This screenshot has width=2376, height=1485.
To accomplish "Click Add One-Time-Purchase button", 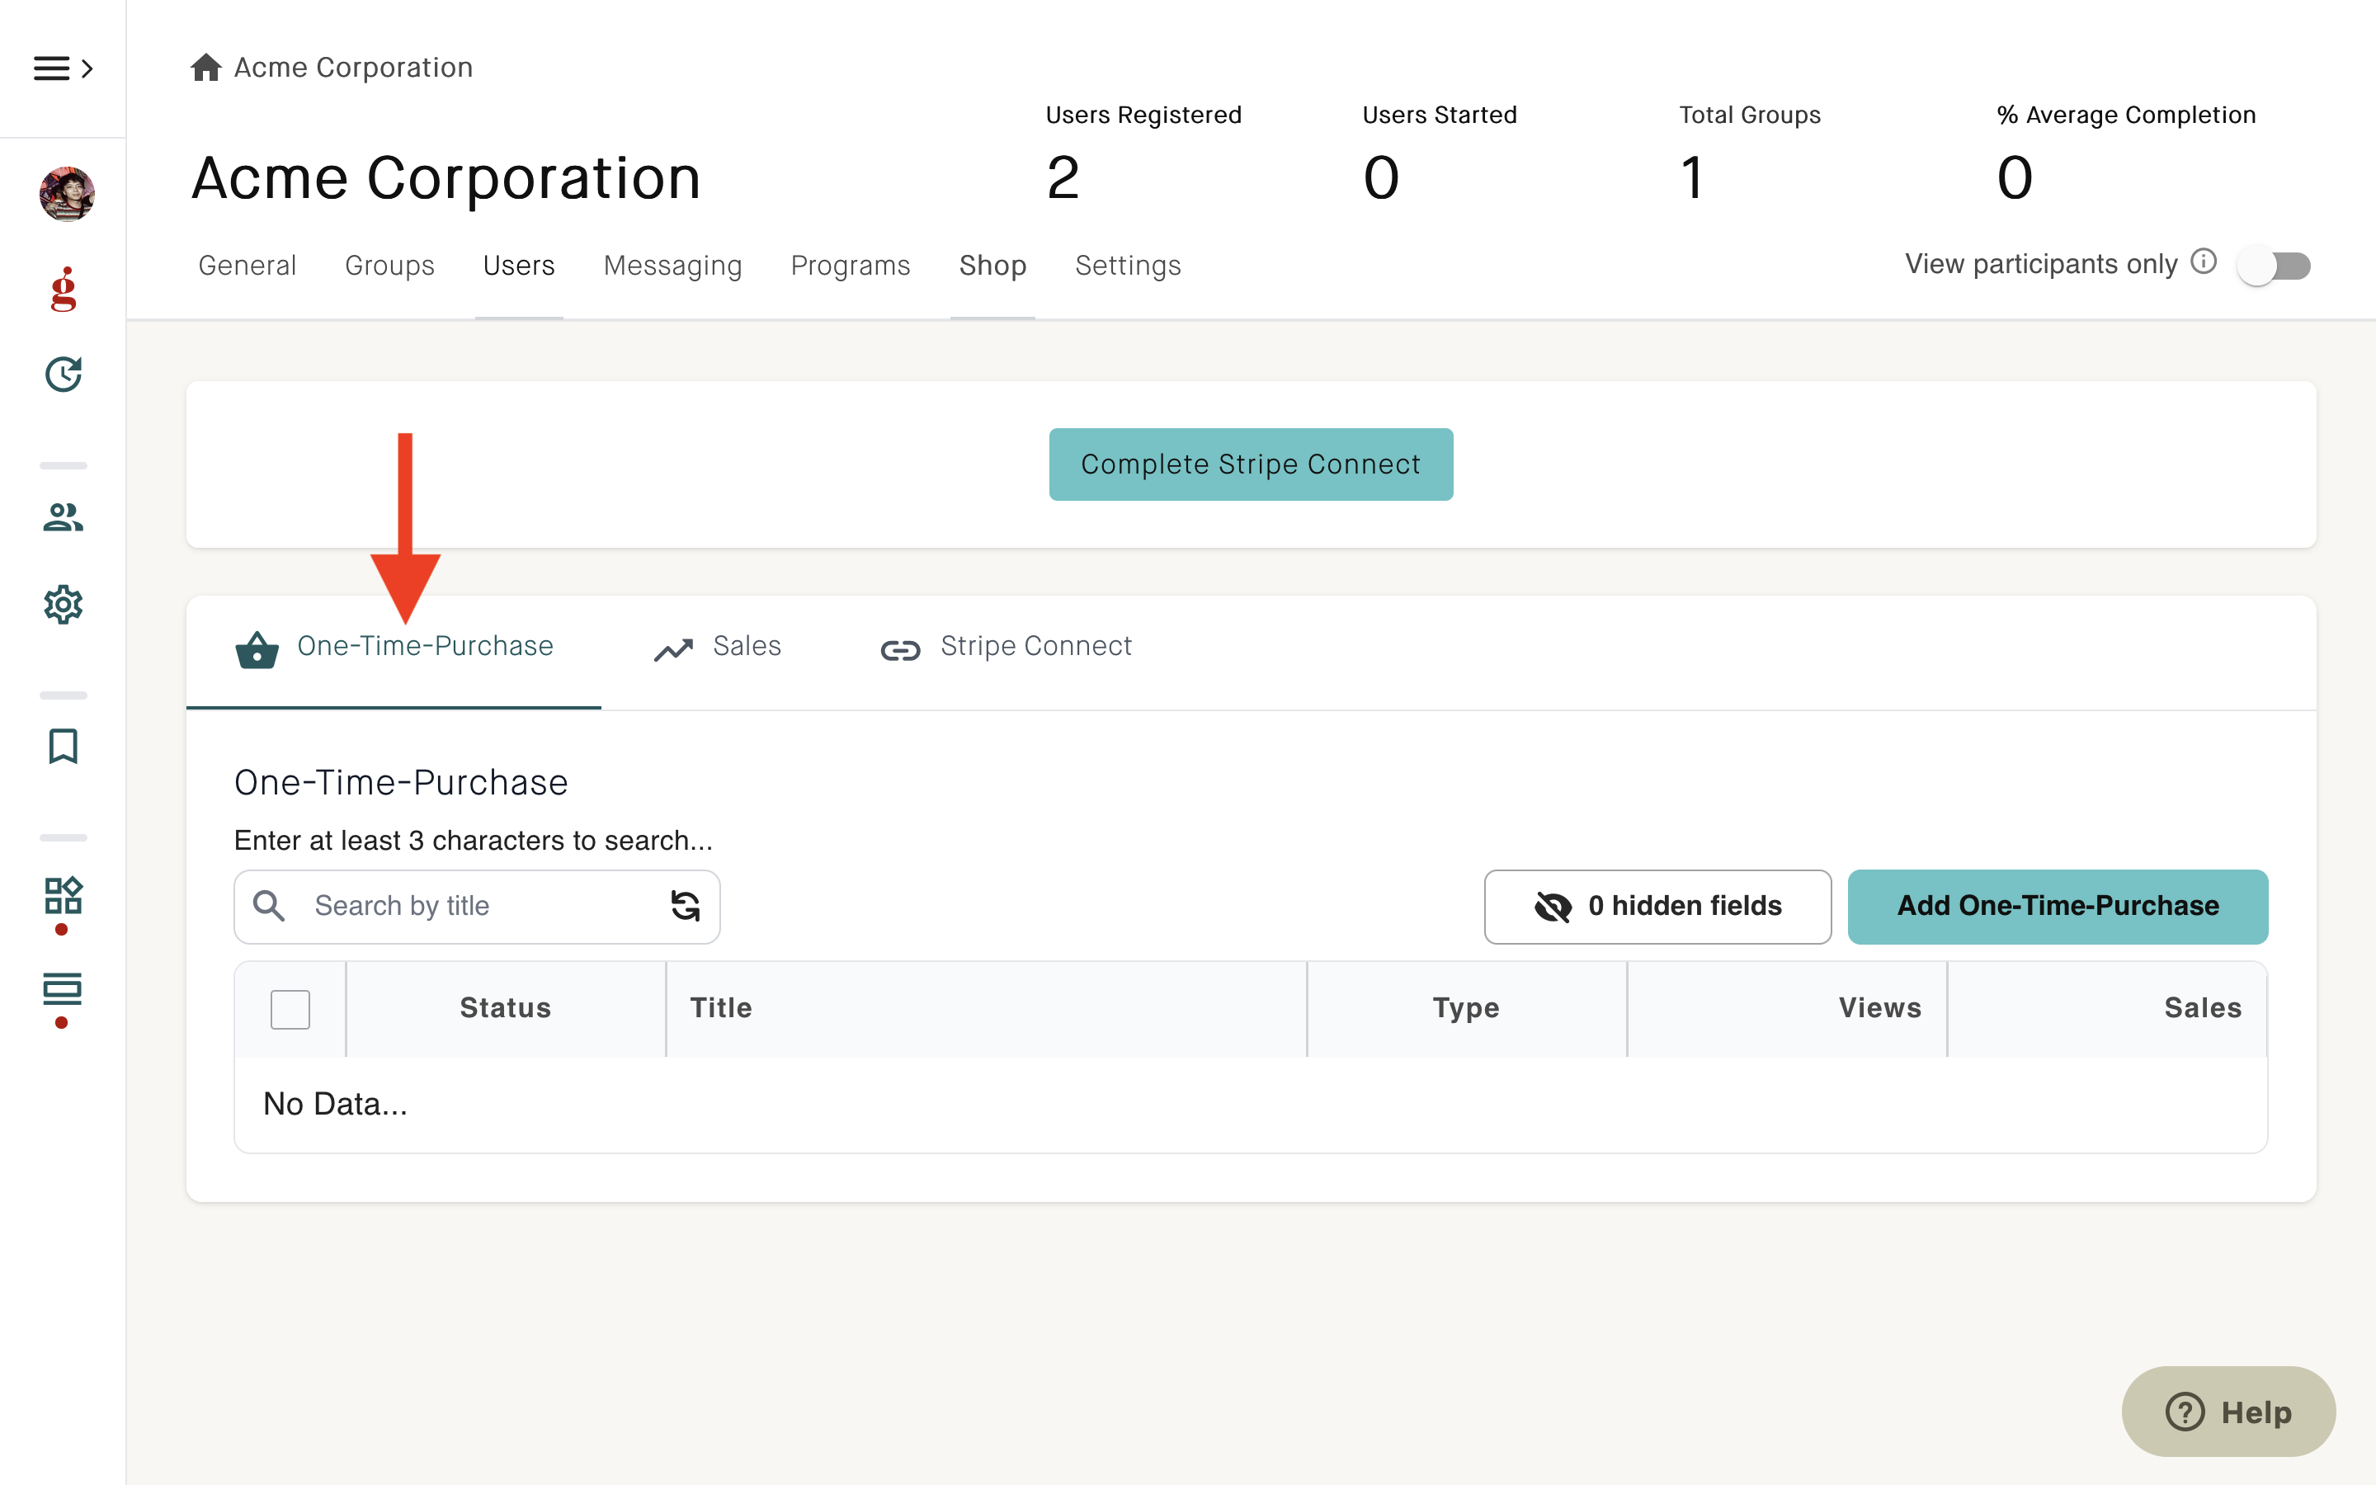I will point(2058,907).
